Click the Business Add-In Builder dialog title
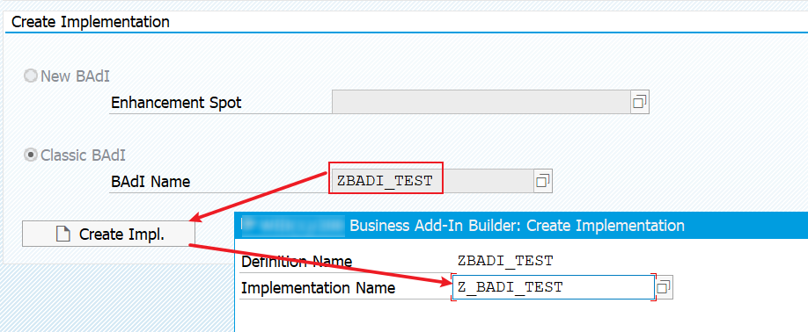 point(517,225)
